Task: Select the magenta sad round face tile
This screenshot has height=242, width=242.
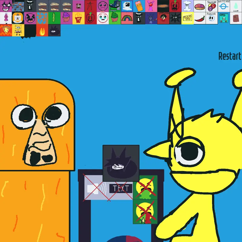Action: 103,6
